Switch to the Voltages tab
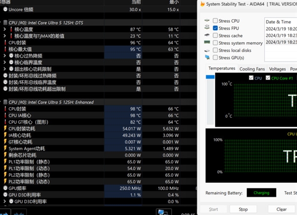 [x=277, y=69]
